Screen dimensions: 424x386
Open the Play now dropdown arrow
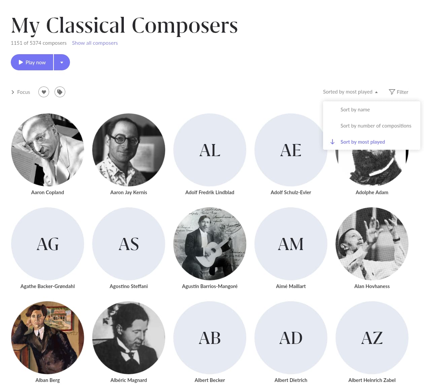(x=62, y=62)
